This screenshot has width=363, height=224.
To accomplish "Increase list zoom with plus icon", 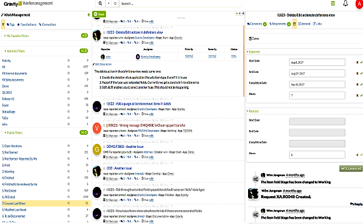I will coord(243,14).
